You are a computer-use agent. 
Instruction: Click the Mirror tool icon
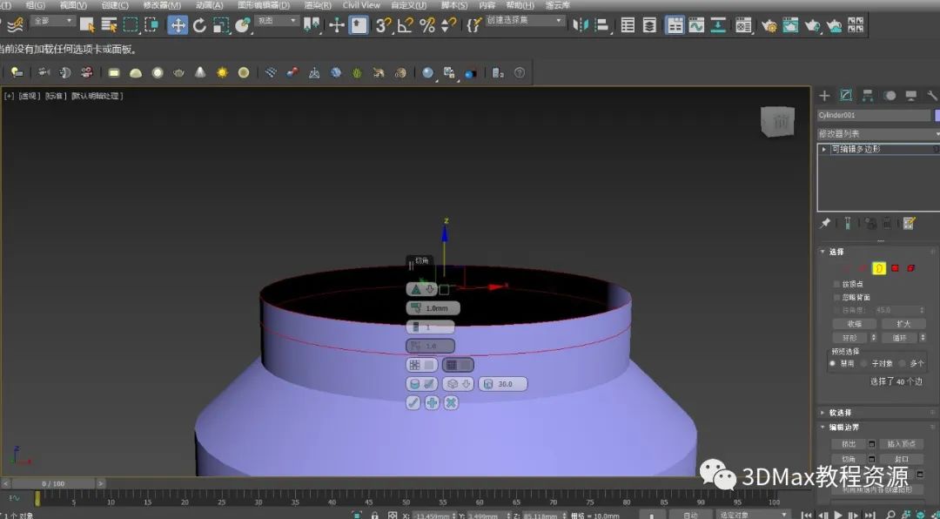[581, 25]
